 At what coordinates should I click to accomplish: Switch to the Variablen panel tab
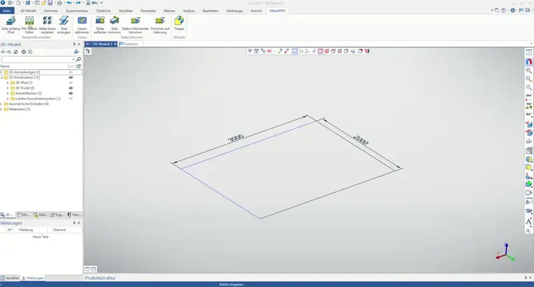point(10,278)
